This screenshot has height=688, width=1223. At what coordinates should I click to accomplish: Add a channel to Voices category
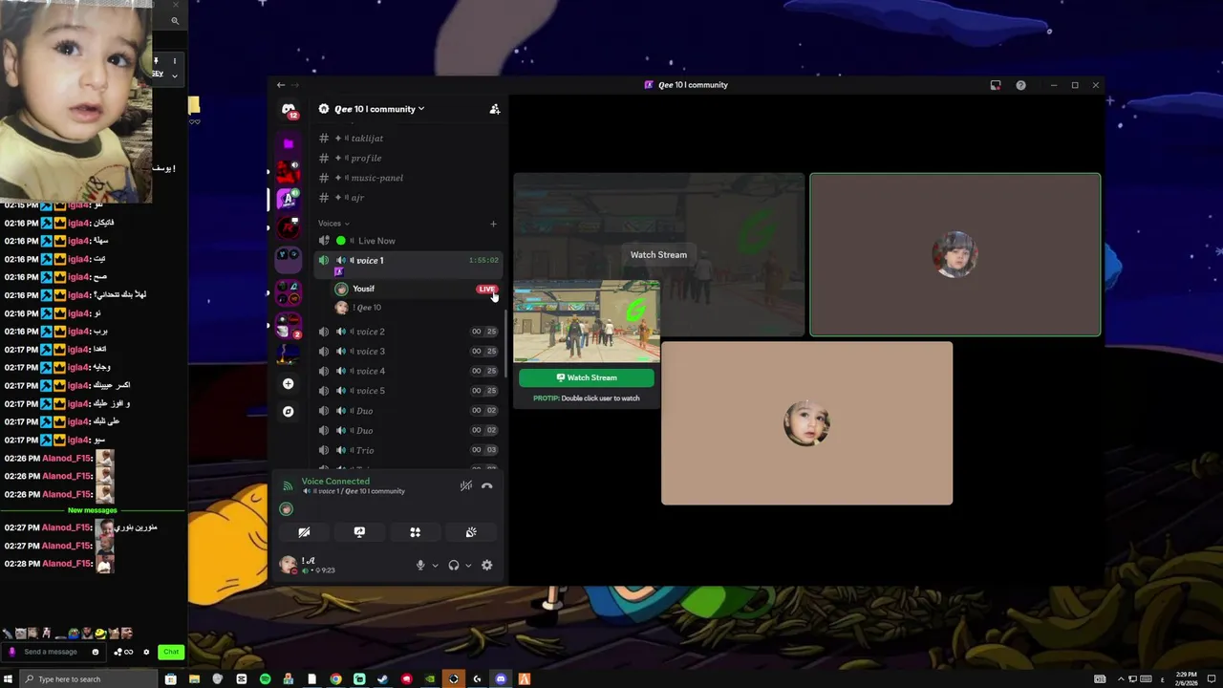(493, 224)
